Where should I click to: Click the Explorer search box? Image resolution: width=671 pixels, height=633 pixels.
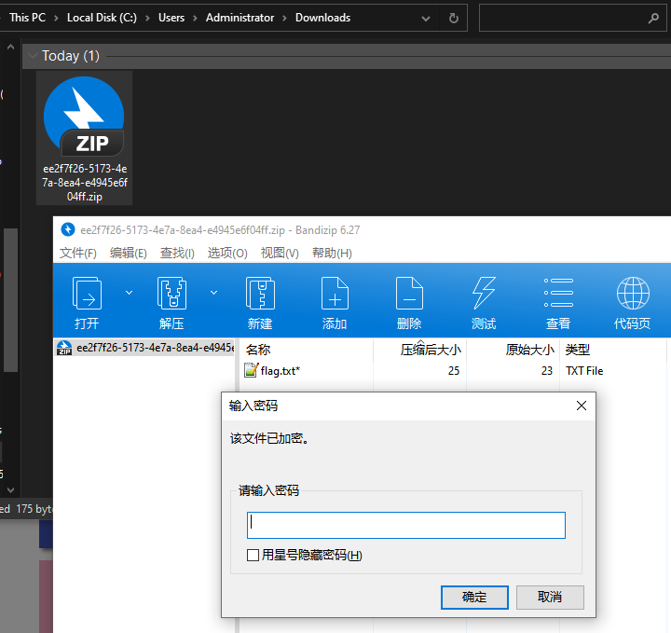[x=572, y=18]
